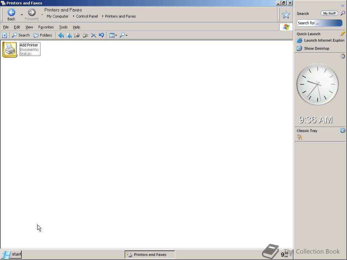Viewport: 347px width, 260px height.
Task: Open the sidebar menu triangle at top
Action: coord(343,6)
